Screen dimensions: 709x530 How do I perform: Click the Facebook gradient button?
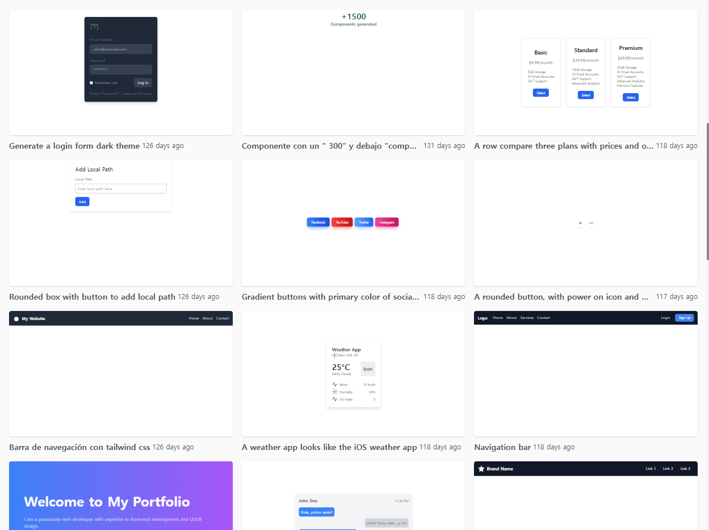318,222
